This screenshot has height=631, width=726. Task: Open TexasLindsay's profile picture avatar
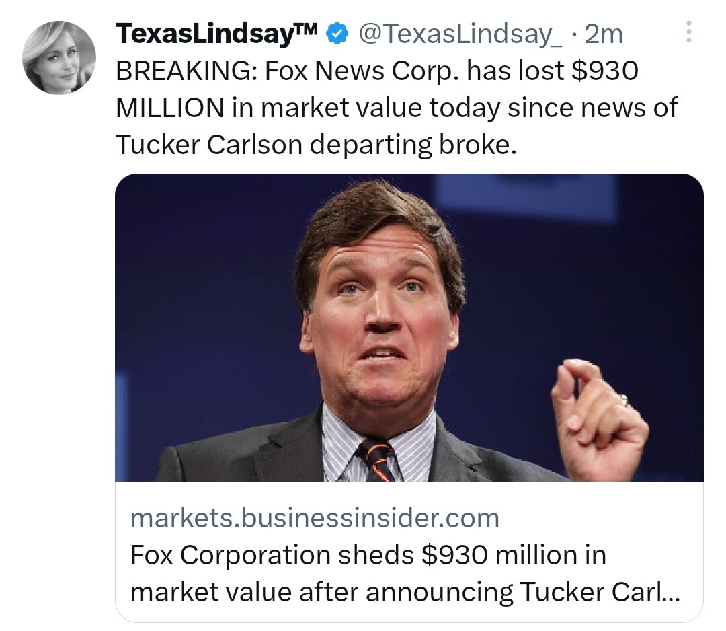59,57
